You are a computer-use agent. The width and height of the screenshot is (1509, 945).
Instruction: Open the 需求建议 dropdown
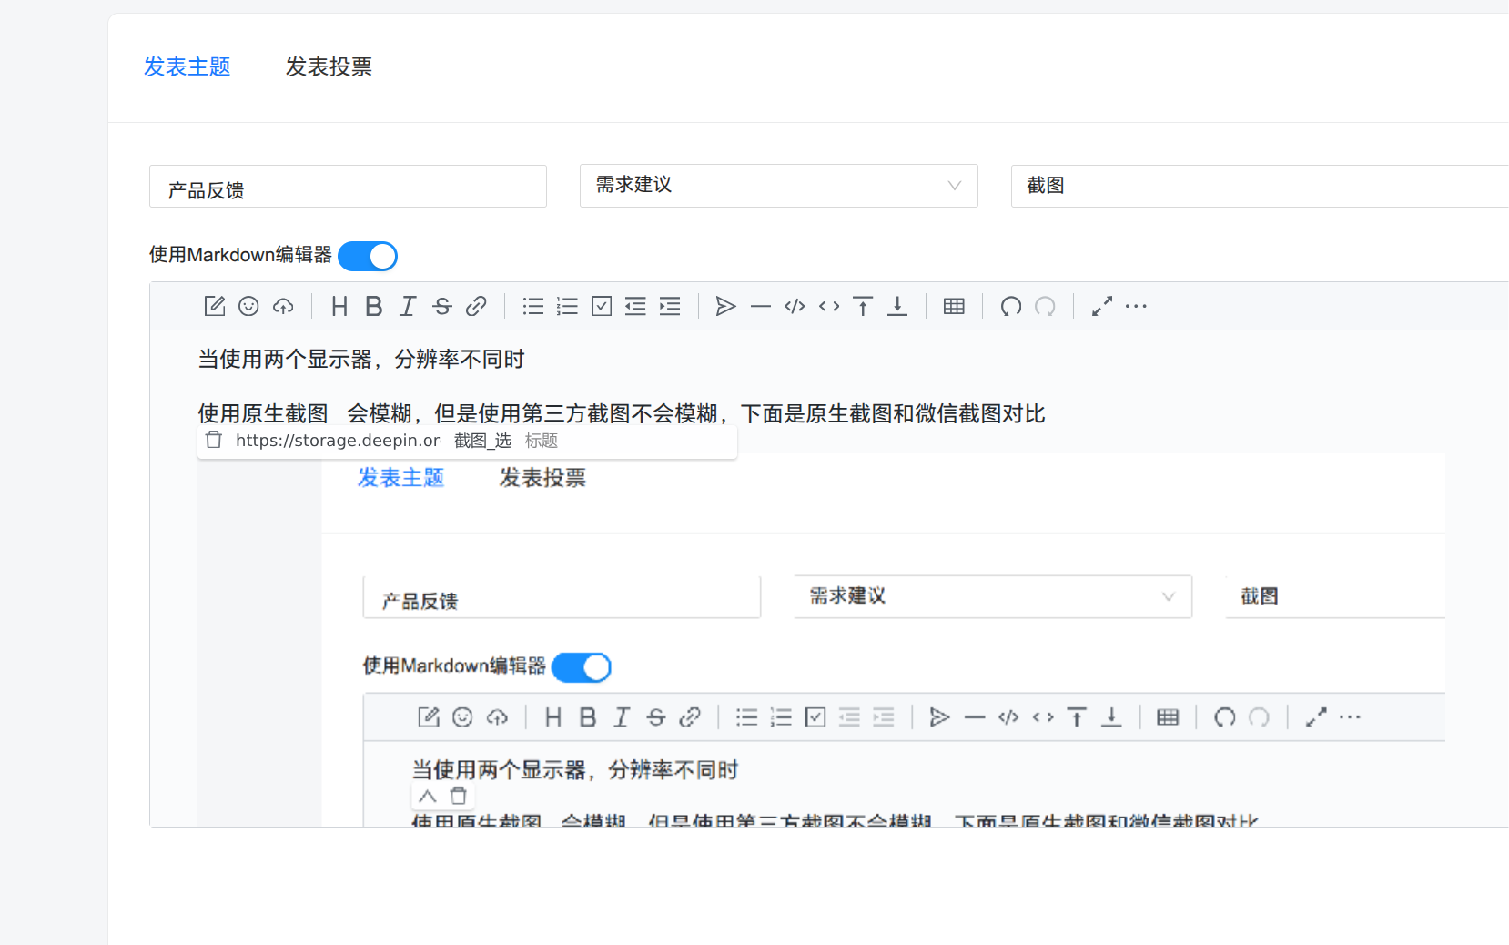click(x=779, y=186)
